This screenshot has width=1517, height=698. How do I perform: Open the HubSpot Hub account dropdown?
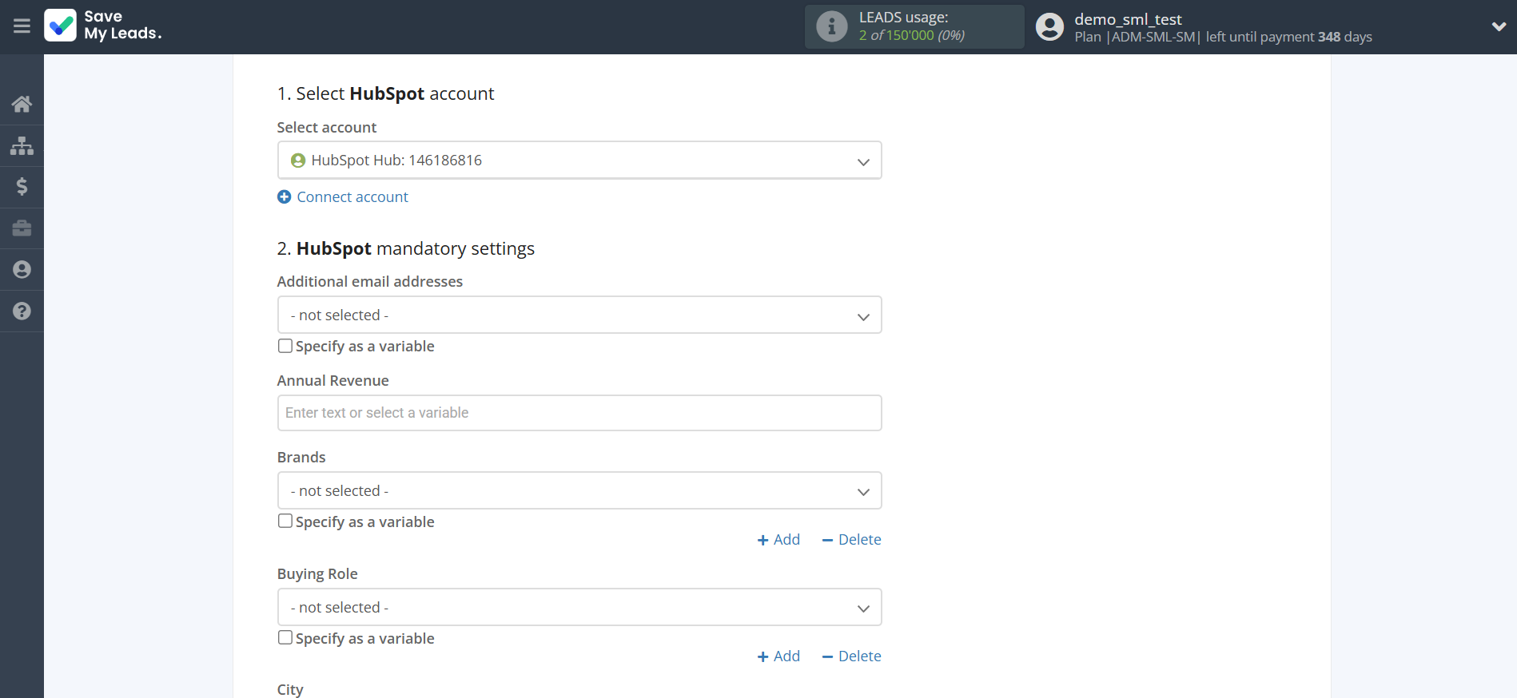(579, 161)
